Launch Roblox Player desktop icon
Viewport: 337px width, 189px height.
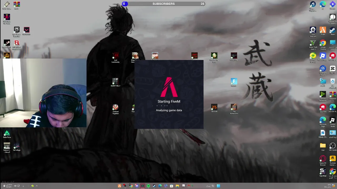(x=323, y=57)
